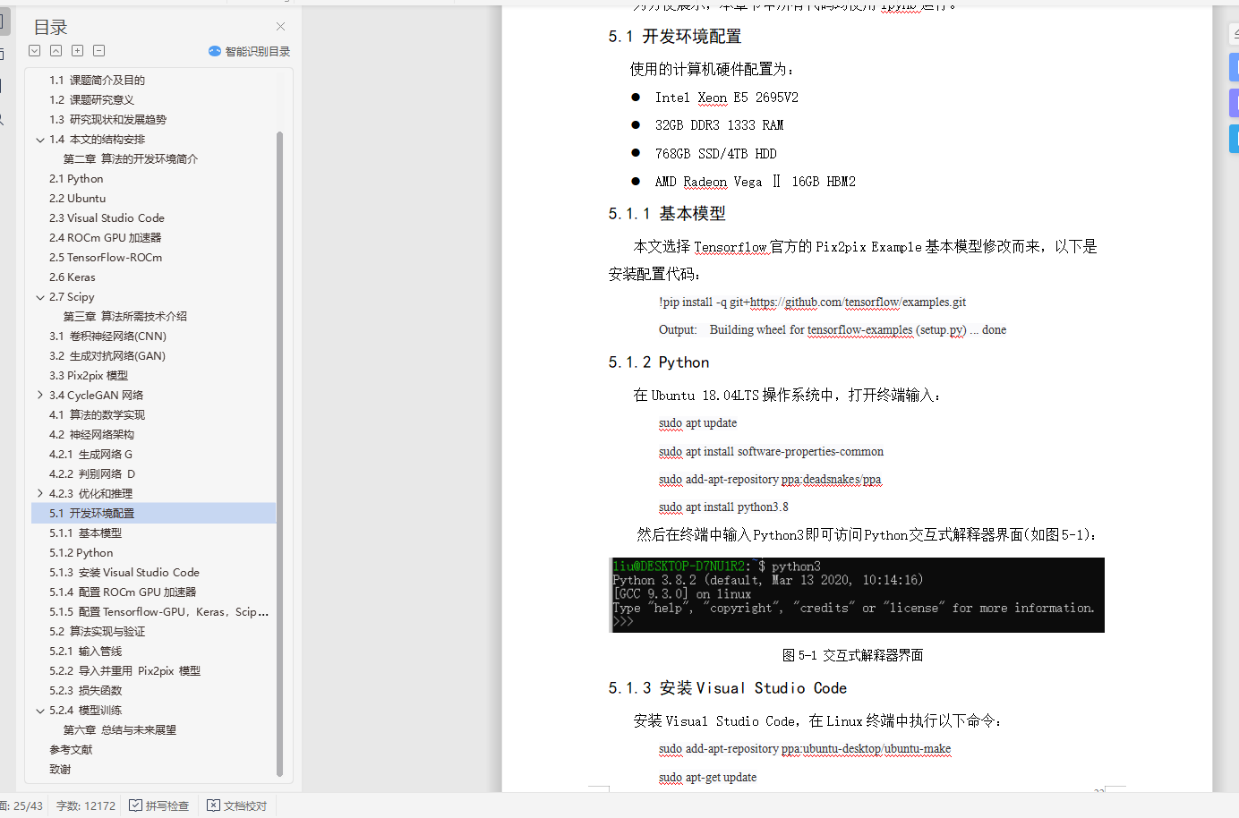Click highlighted 5.1 开发环境配置 outline item
This screenshot has width=1239, height=818.
click(154, 513)
